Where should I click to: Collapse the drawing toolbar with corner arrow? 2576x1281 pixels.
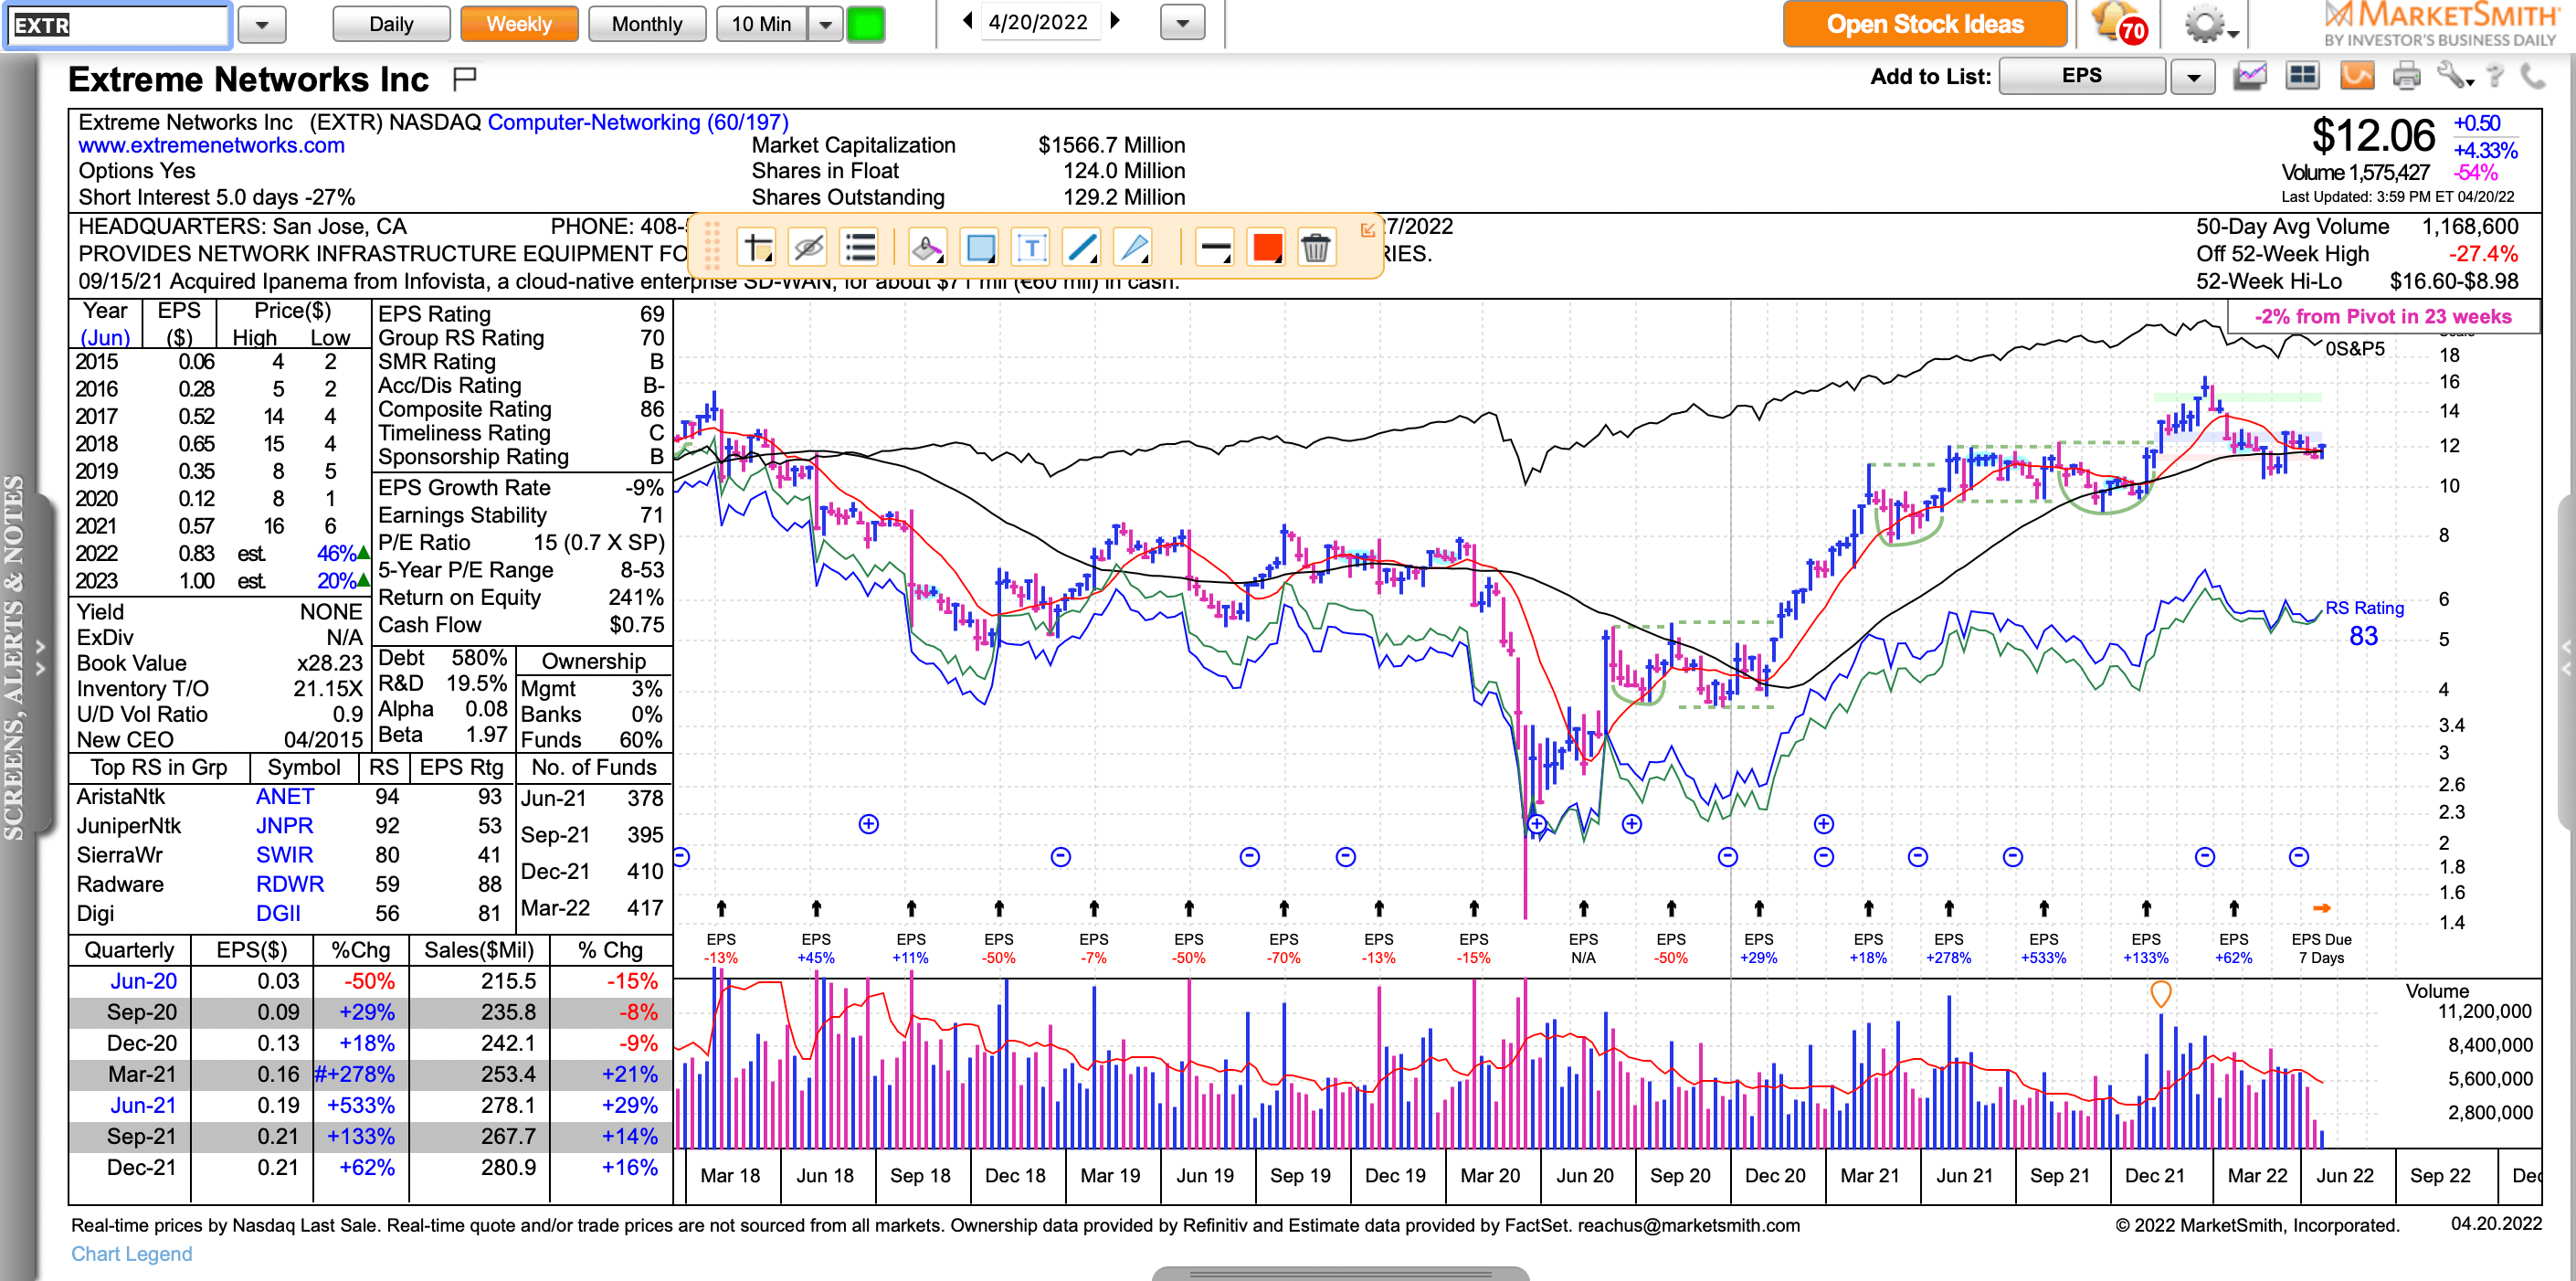[1367, 230]
